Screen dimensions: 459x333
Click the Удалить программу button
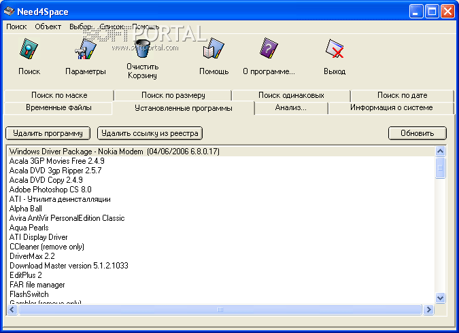click(48, 133)
